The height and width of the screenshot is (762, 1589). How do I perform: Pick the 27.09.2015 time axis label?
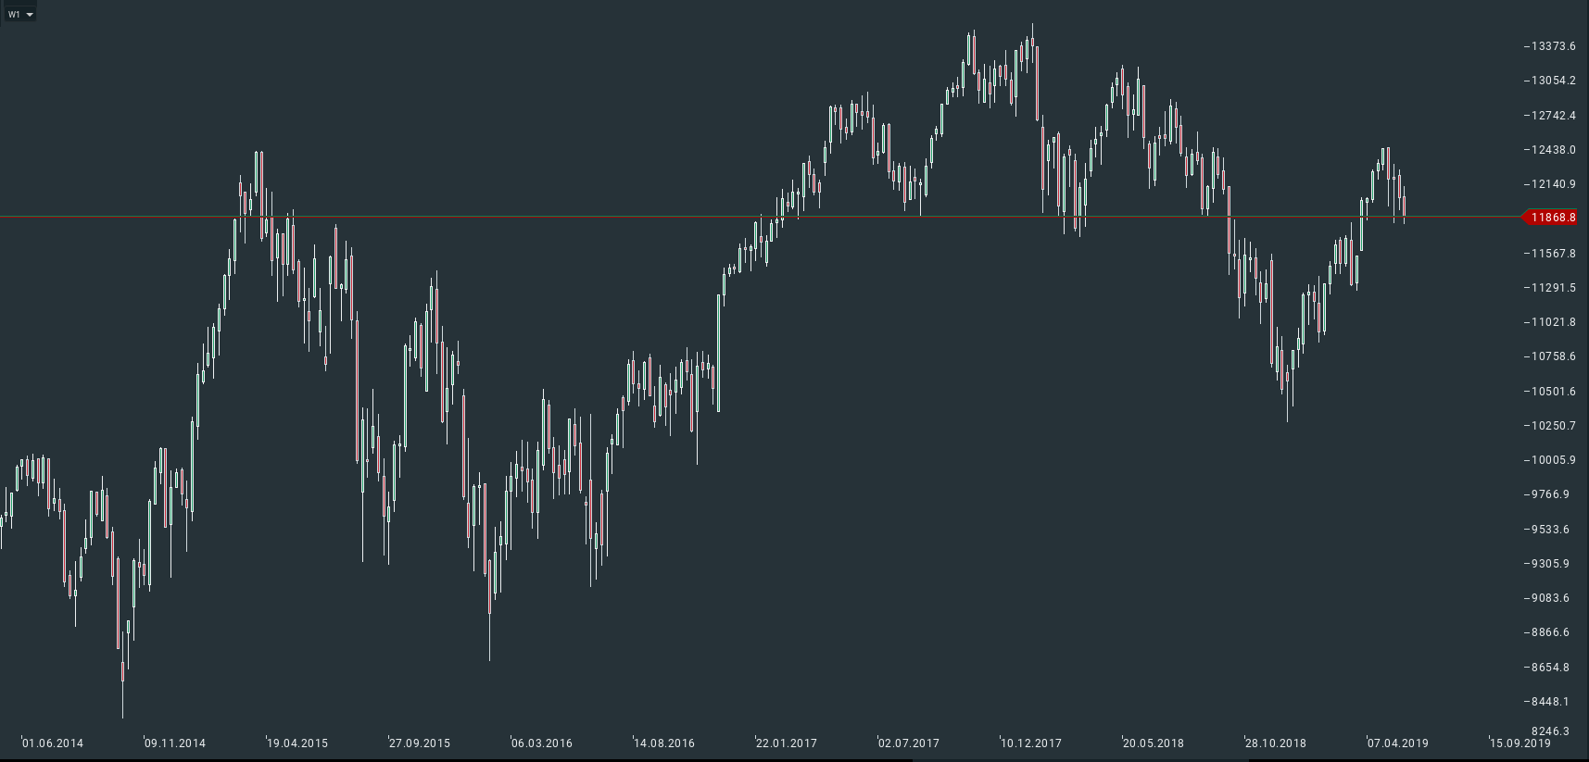pyautogui.click(x=419, y=743)
